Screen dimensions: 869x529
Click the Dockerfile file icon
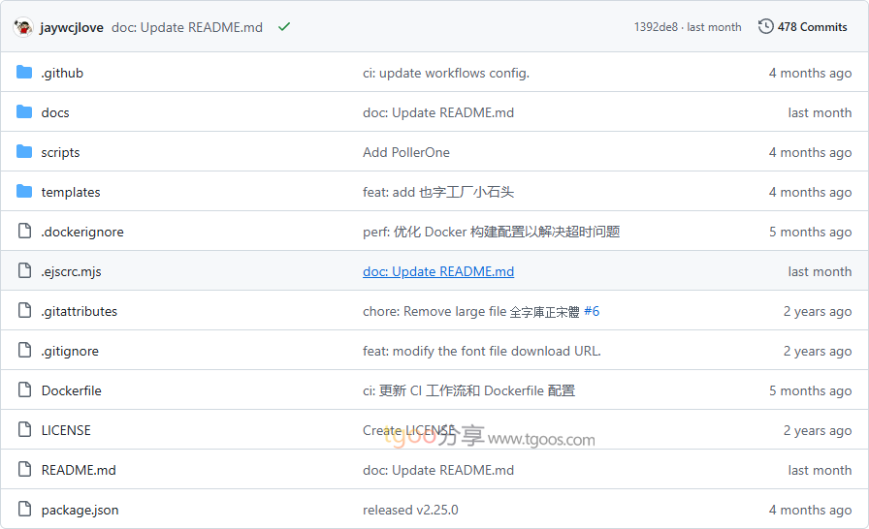coord(24,390)
